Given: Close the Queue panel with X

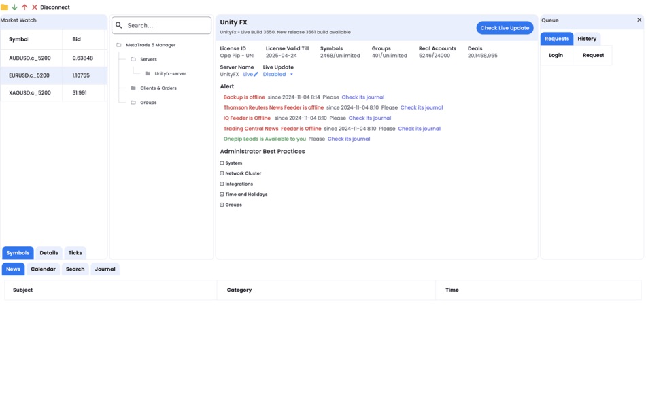Looking at the screenshot, I should [x=639, y=20].
